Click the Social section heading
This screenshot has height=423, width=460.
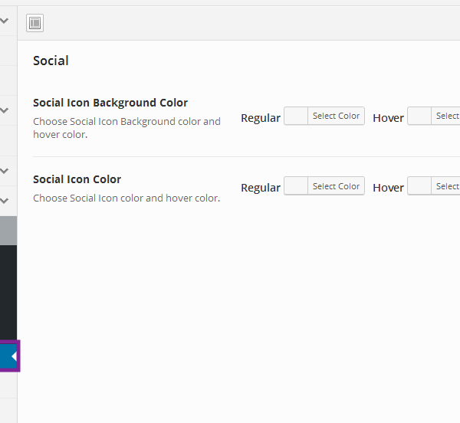(x=51, y=61)
